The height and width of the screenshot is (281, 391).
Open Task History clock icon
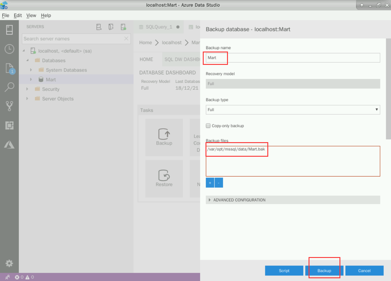pyautogui.click(x=9, y=49)
